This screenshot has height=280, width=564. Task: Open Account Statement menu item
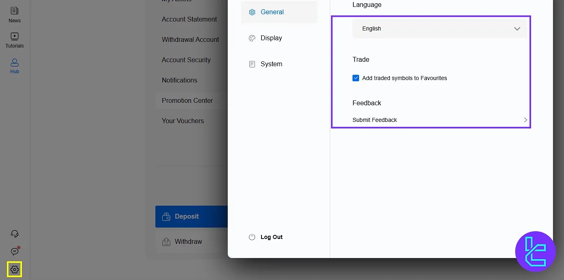pyautogui.click(x=189, y=19)
